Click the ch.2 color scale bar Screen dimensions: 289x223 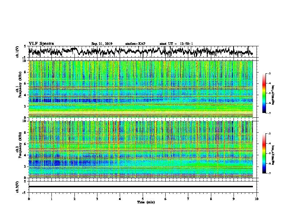(x=264, y=153)
